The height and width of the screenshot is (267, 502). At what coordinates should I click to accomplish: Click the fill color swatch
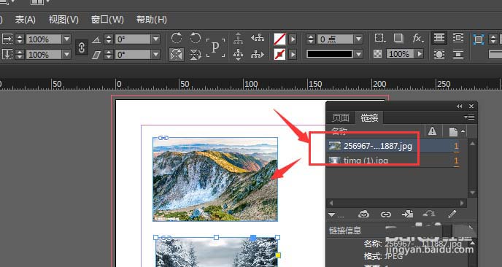coord(279,39)
